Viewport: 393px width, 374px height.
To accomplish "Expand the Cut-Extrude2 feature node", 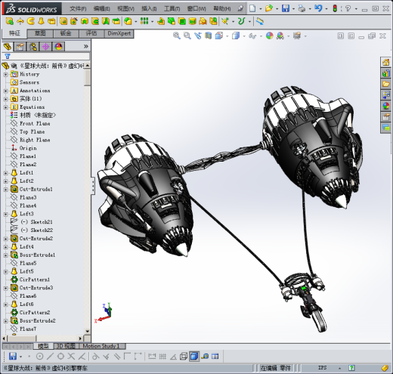I will (x=5, y=239).
